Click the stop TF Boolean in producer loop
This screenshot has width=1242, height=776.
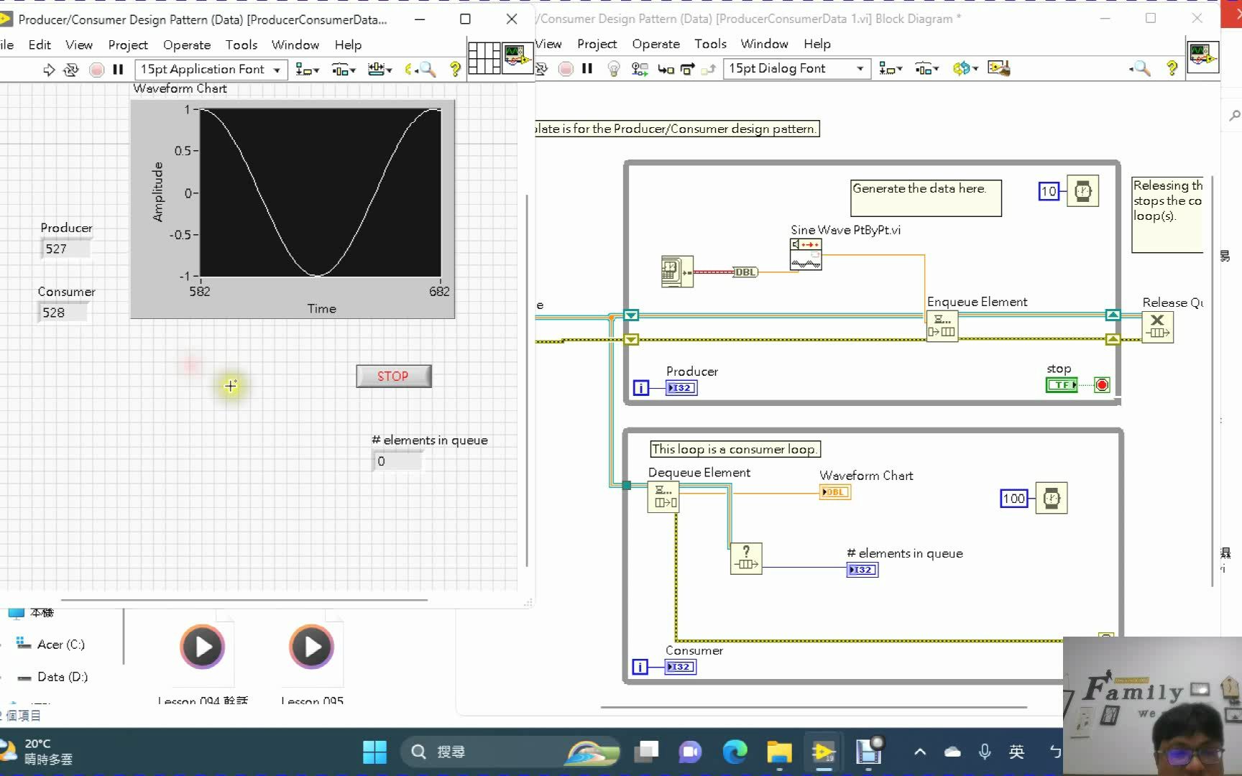1061,384
